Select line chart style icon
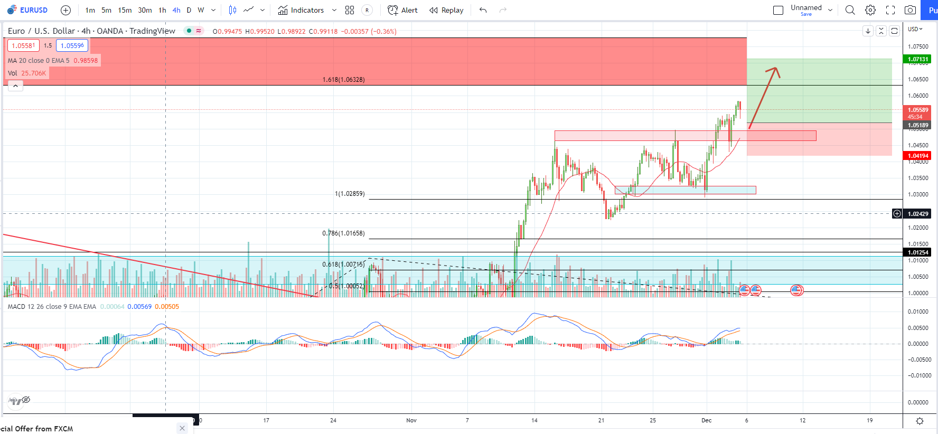 pyautogui.click(x=249, y=10)
